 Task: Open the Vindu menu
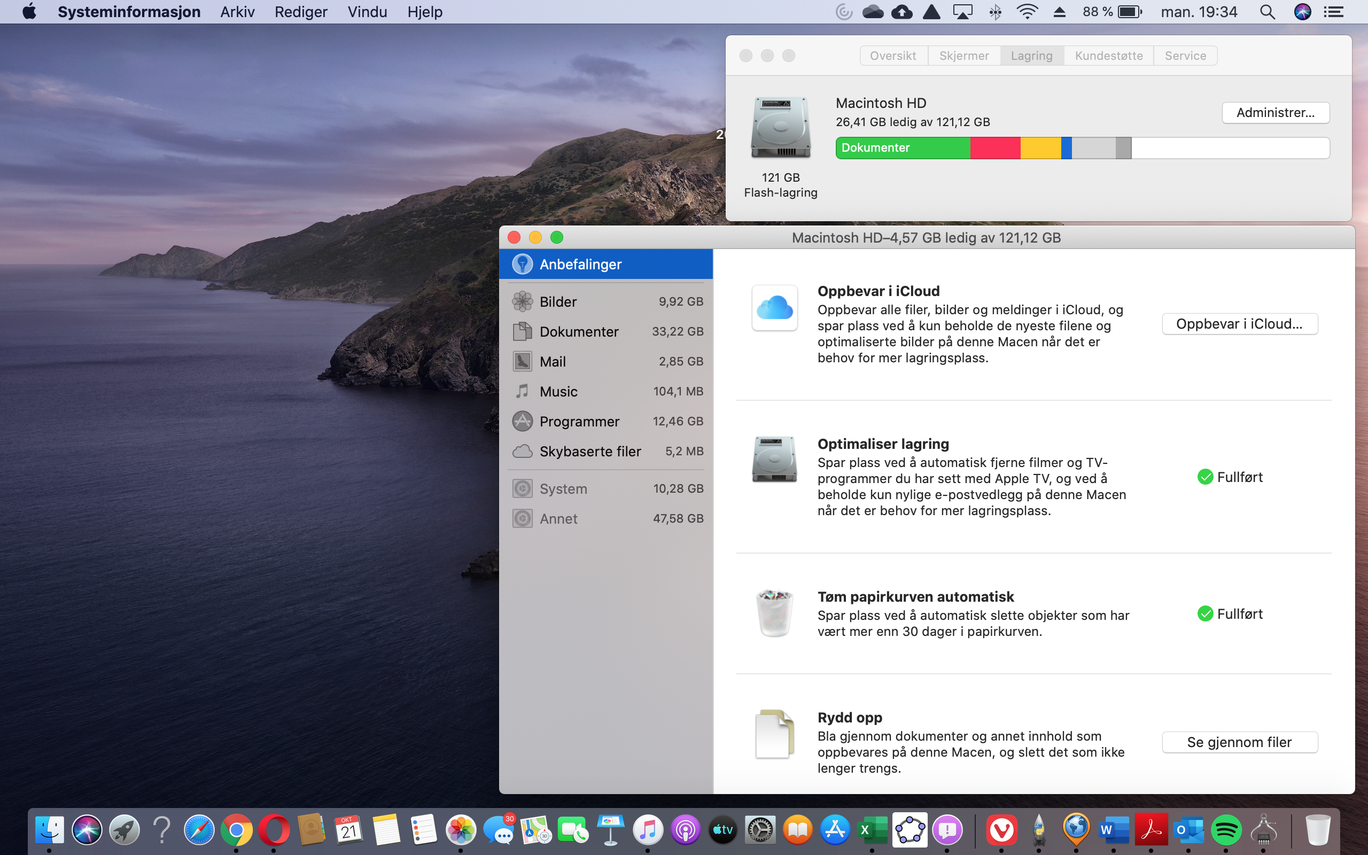pyautogui.click(x=368, y=12)
